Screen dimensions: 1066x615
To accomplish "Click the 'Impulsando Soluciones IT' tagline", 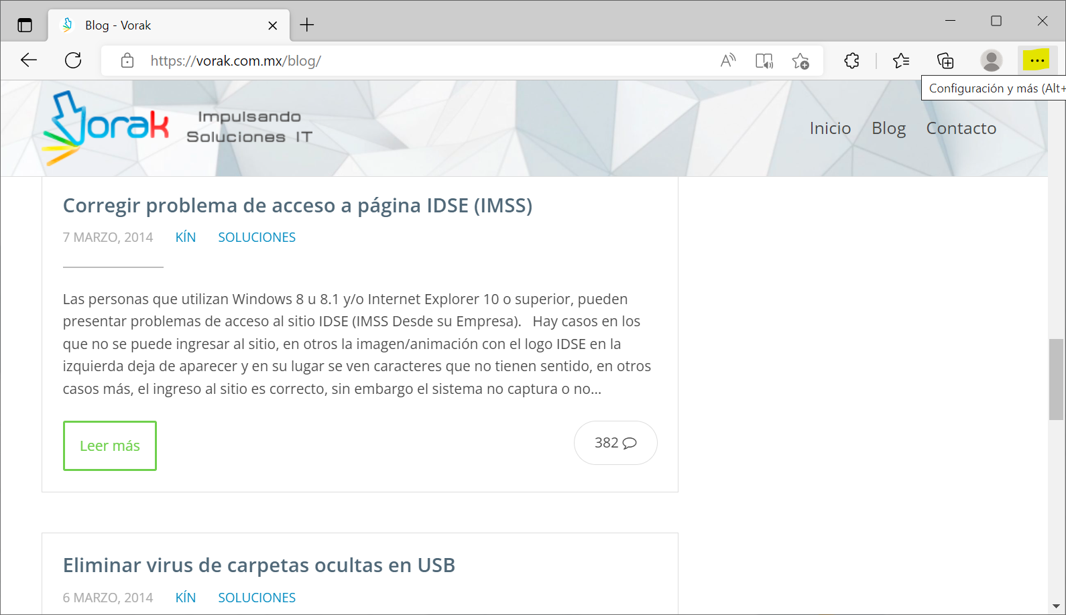I will [x=249, y=127].
